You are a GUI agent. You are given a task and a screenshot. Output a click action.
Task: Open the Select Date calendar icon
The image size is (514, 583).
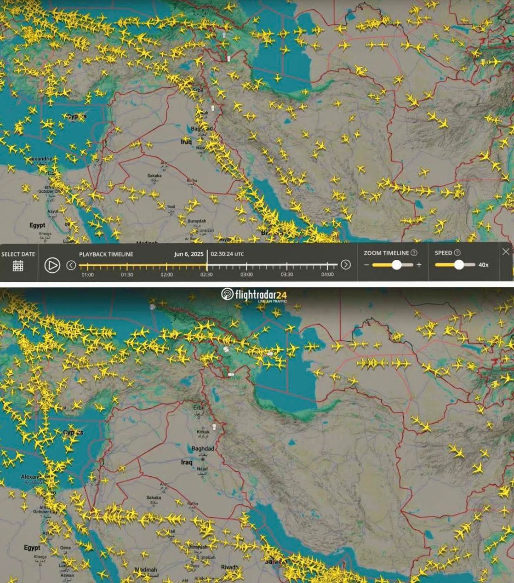[x=18, y=266]
